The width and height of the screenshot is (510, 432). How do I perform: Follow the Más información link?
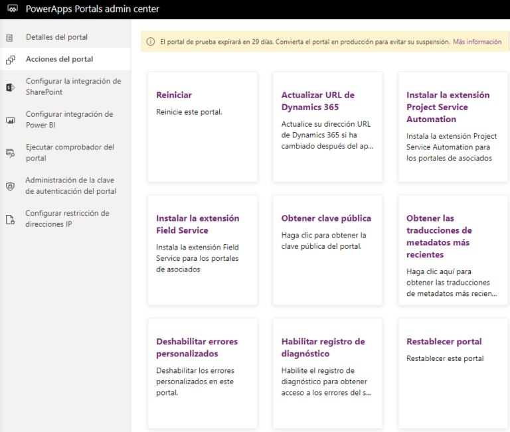coord(477,42)
